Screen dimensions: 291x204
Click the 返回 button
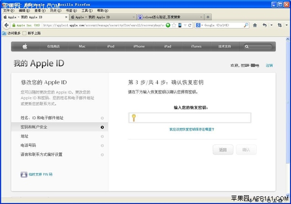(223, 150)
